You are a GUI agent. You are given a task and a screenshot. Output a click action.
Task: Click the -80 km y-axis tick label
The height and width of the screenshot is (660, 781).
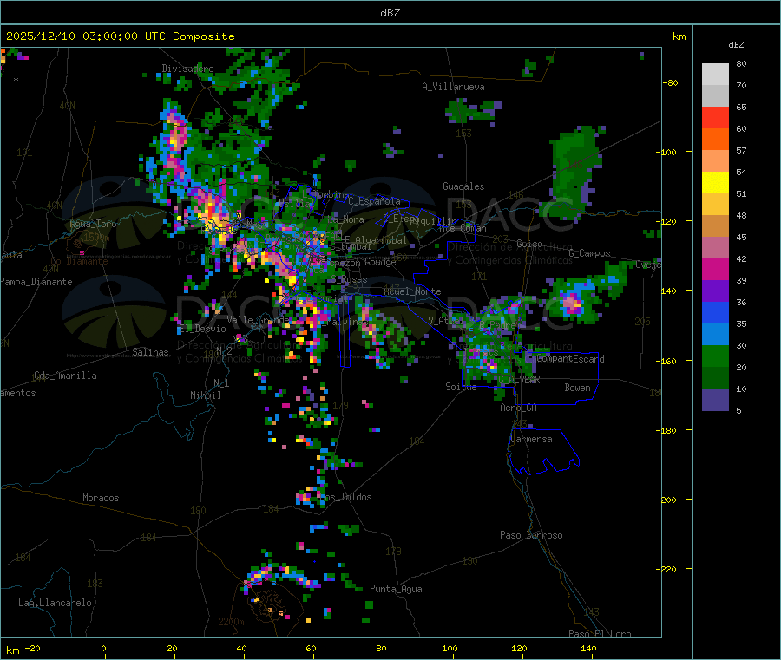(670, 82)
